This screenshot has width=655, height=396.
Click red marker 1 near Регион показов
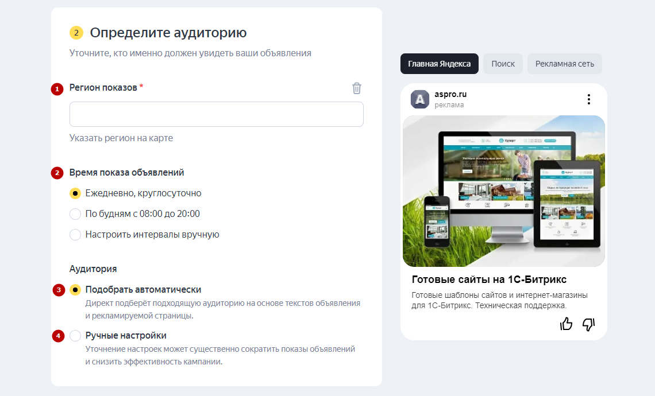(57, 89)
